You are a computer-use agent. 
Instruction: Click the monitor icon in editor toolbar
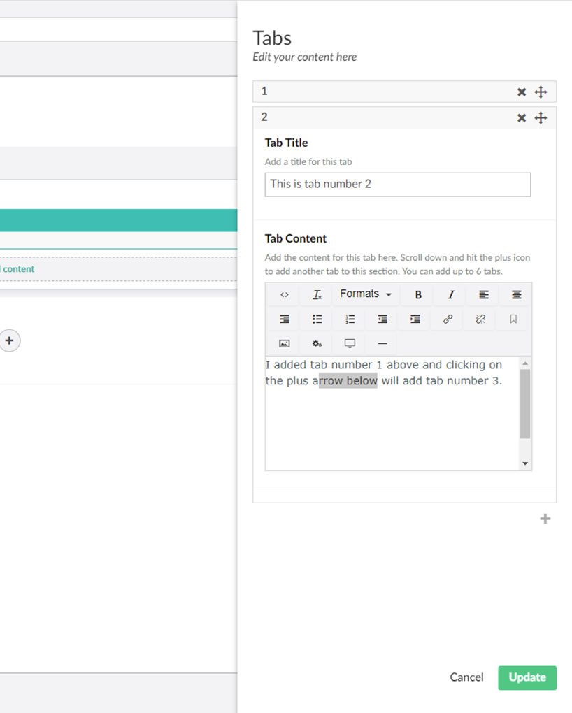pyautogui.click(x=350, y=343)
